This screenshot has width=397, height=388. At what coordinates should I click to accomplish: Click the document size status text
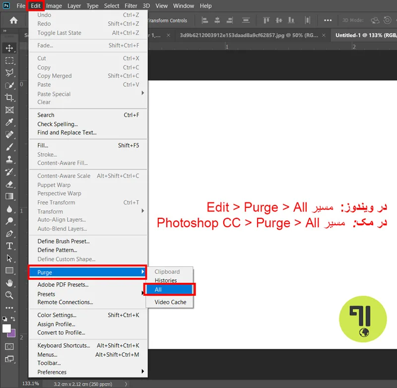[x=83, y=384]
